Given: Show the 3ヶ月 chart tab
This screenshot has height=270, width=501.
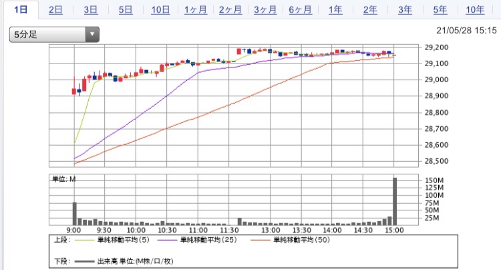Looking at the screenshot, I should (x=265, y=10).
